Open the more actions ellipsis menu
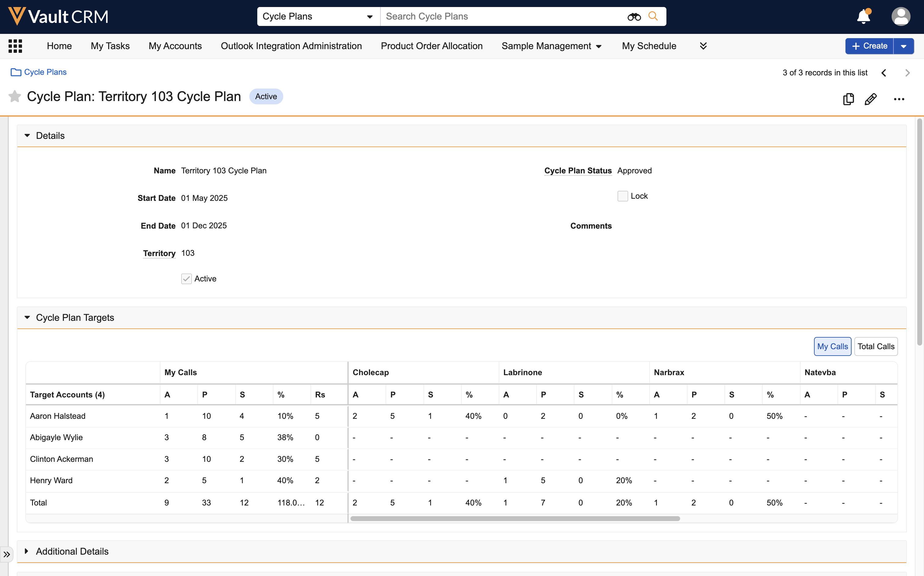924x576 pixels. [x=899, y=99]
